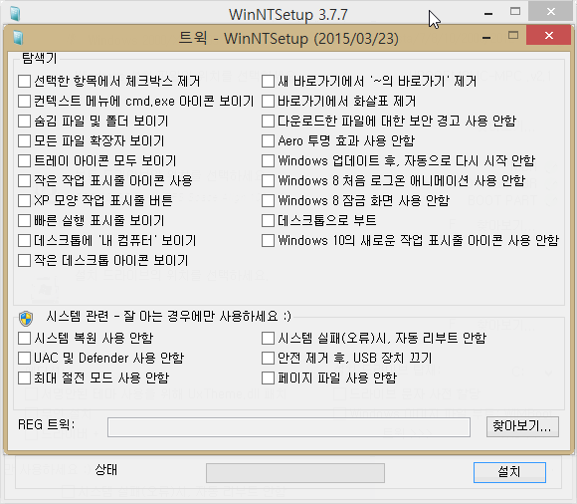Minimize the WinNTSetup 3.7.7 main window
577x504 pixels.
(488, 13)
